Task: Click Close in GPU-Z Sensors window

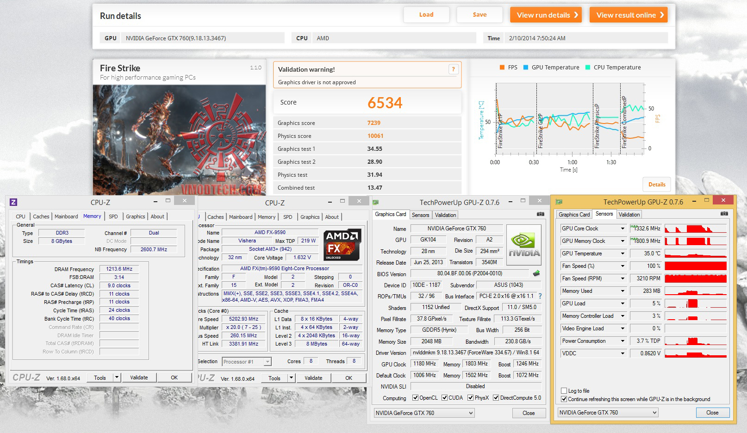Action: pos(712,413)
